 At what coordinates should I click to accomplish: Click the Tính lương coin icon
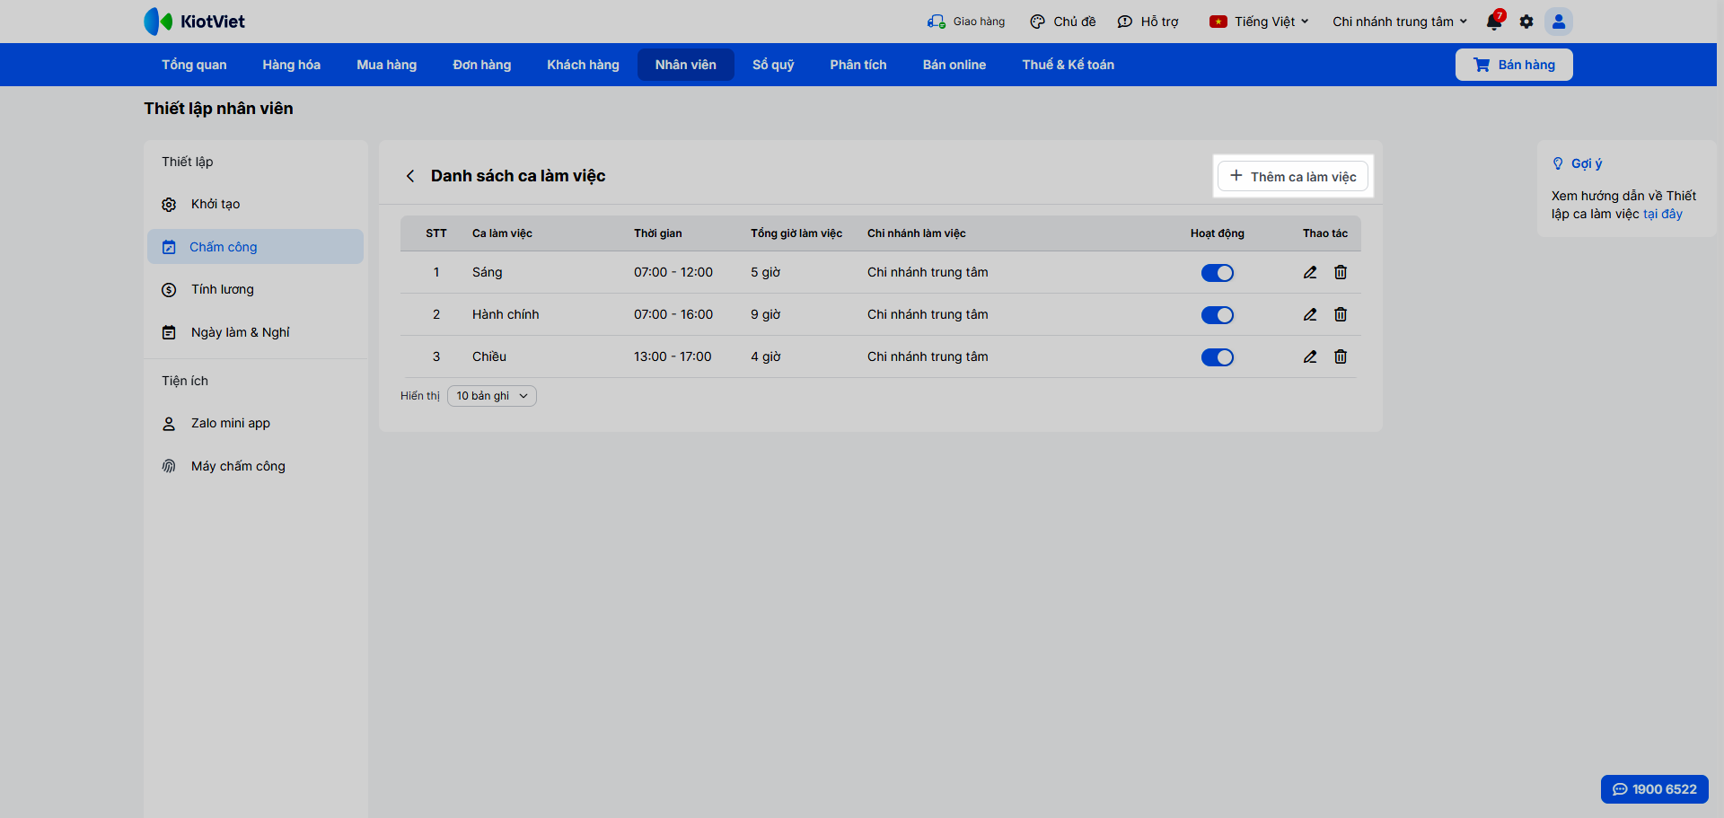pyautogui.click(x=169, y=290)
